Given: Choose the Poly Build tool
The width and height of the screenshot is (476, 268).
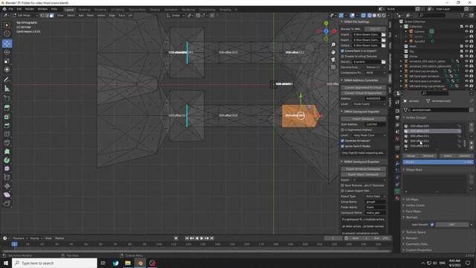Looking at the screenshot, I should (7, 151).
